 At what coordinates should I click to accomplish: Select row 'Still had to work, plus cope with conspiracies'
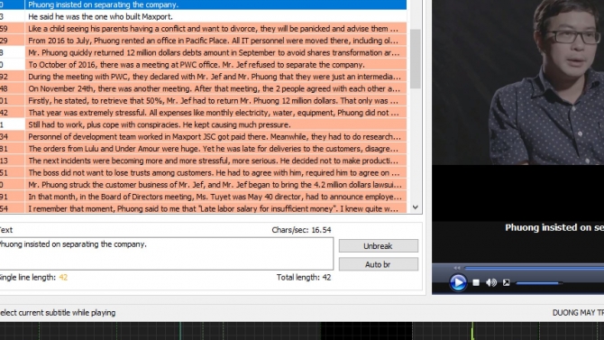[x=203, y=124]
